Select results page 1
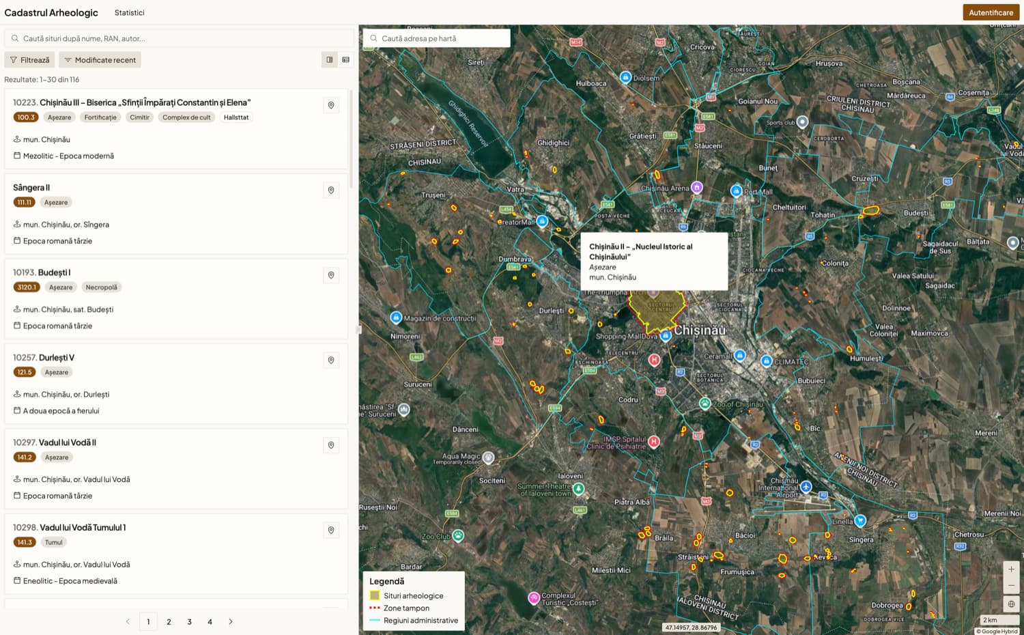This screenshot has width=1024, height=635. [x=148, y=621]
